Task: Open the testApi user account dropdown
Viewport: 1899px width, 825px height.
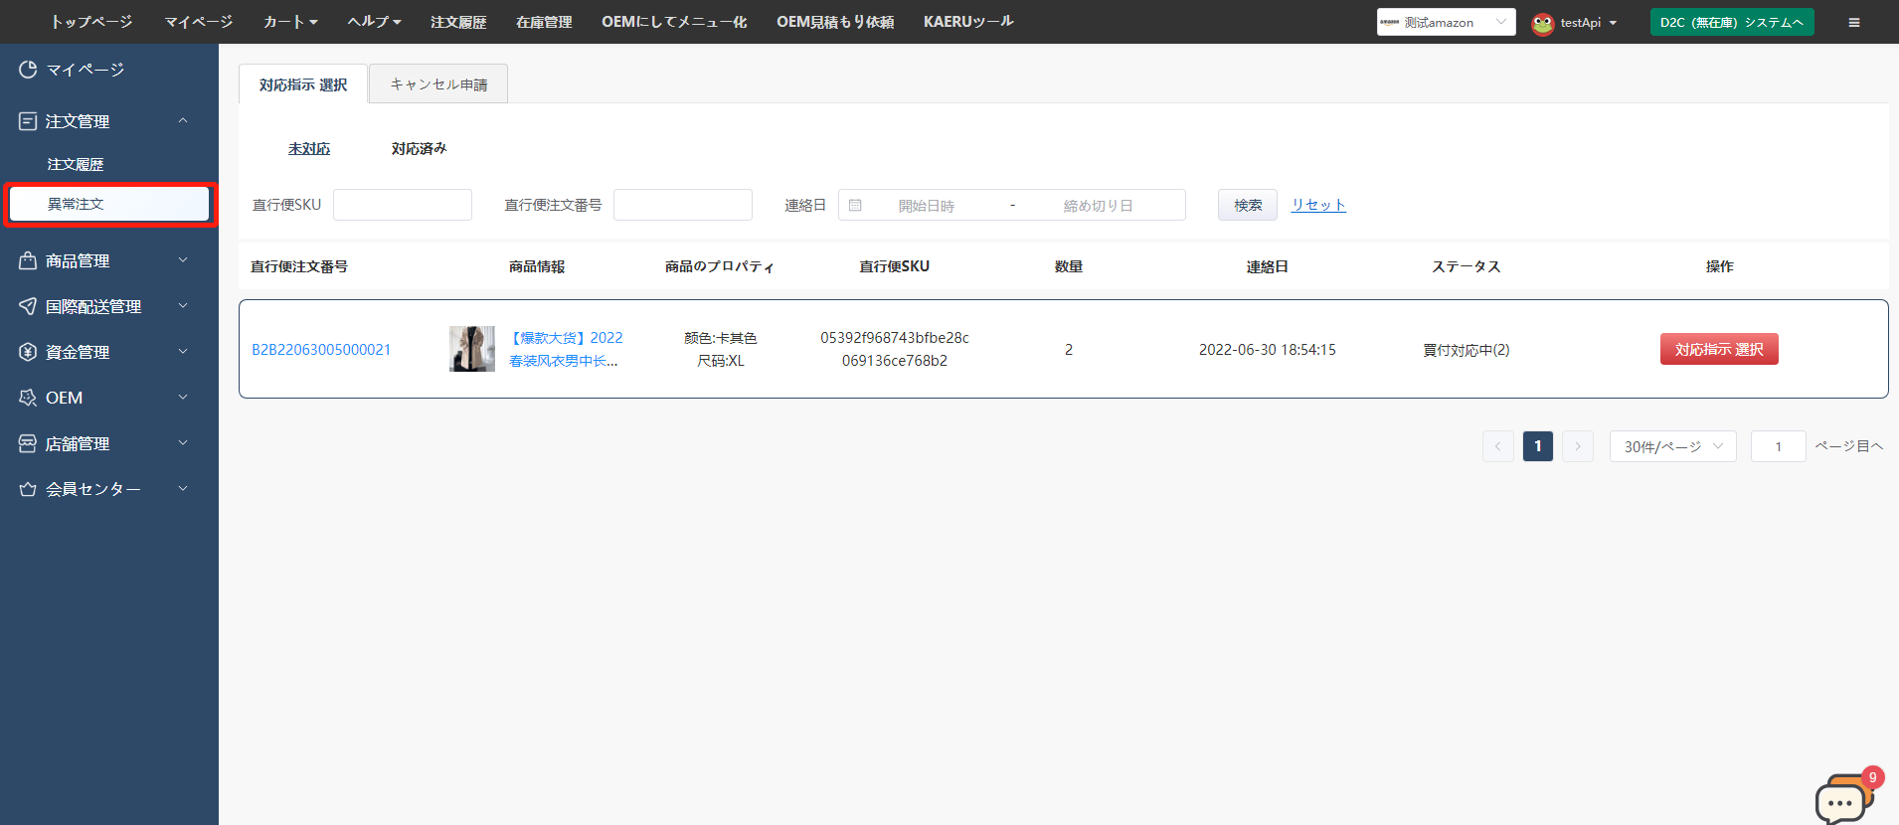Action: pos(1576,22)
